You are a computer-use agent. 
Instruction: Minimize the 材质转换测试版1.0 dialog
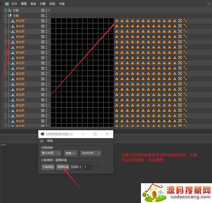coord(83,134)
